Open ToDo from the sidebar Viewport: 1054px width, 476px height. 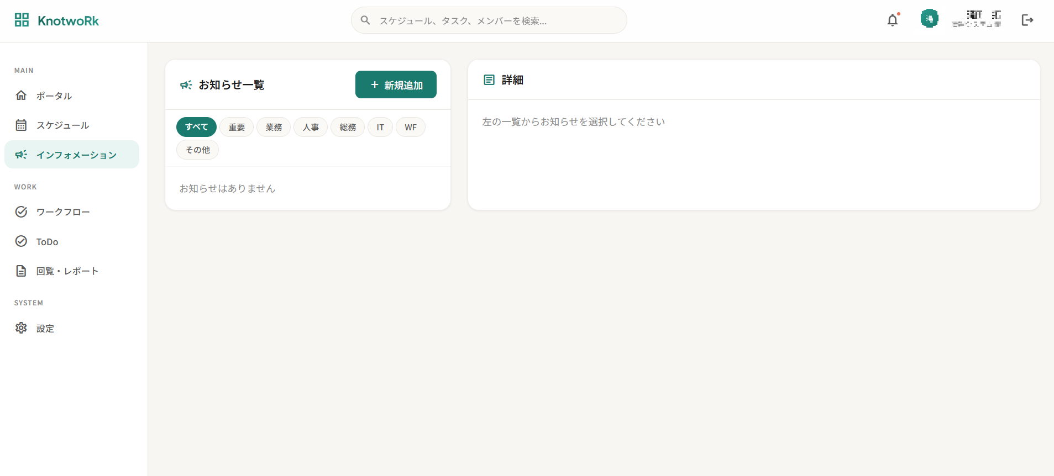point(47,242)
